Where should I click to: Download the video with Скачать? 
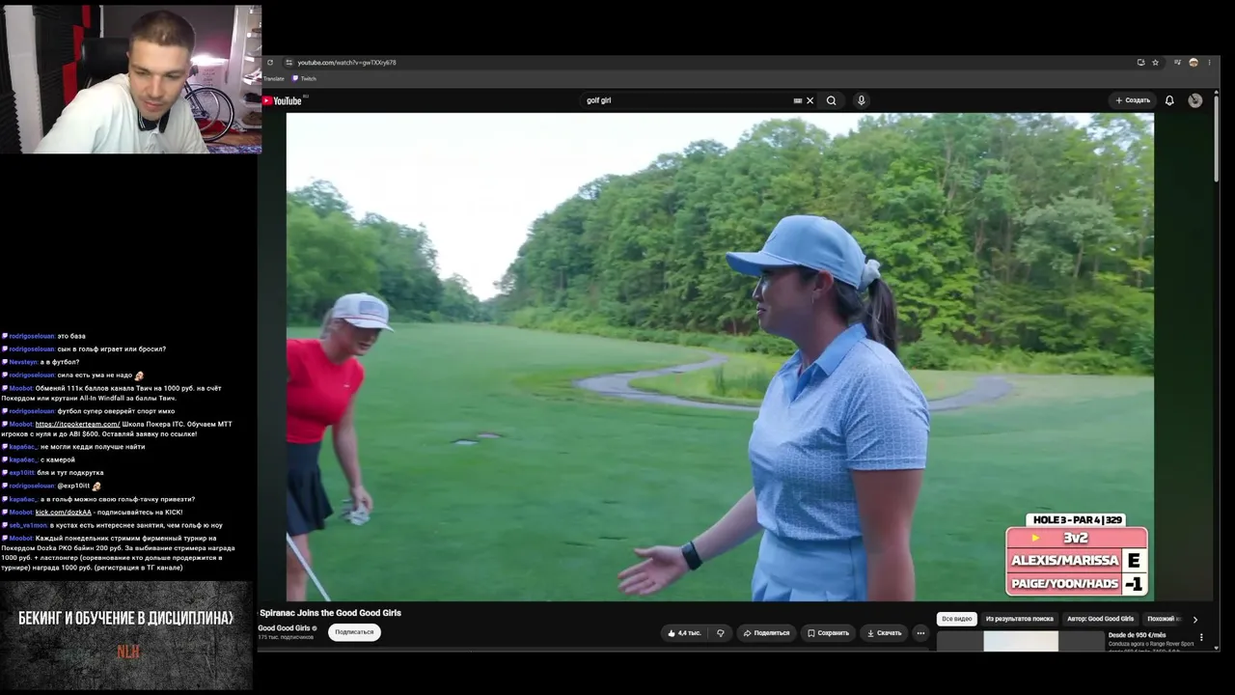tap(884, 633)
